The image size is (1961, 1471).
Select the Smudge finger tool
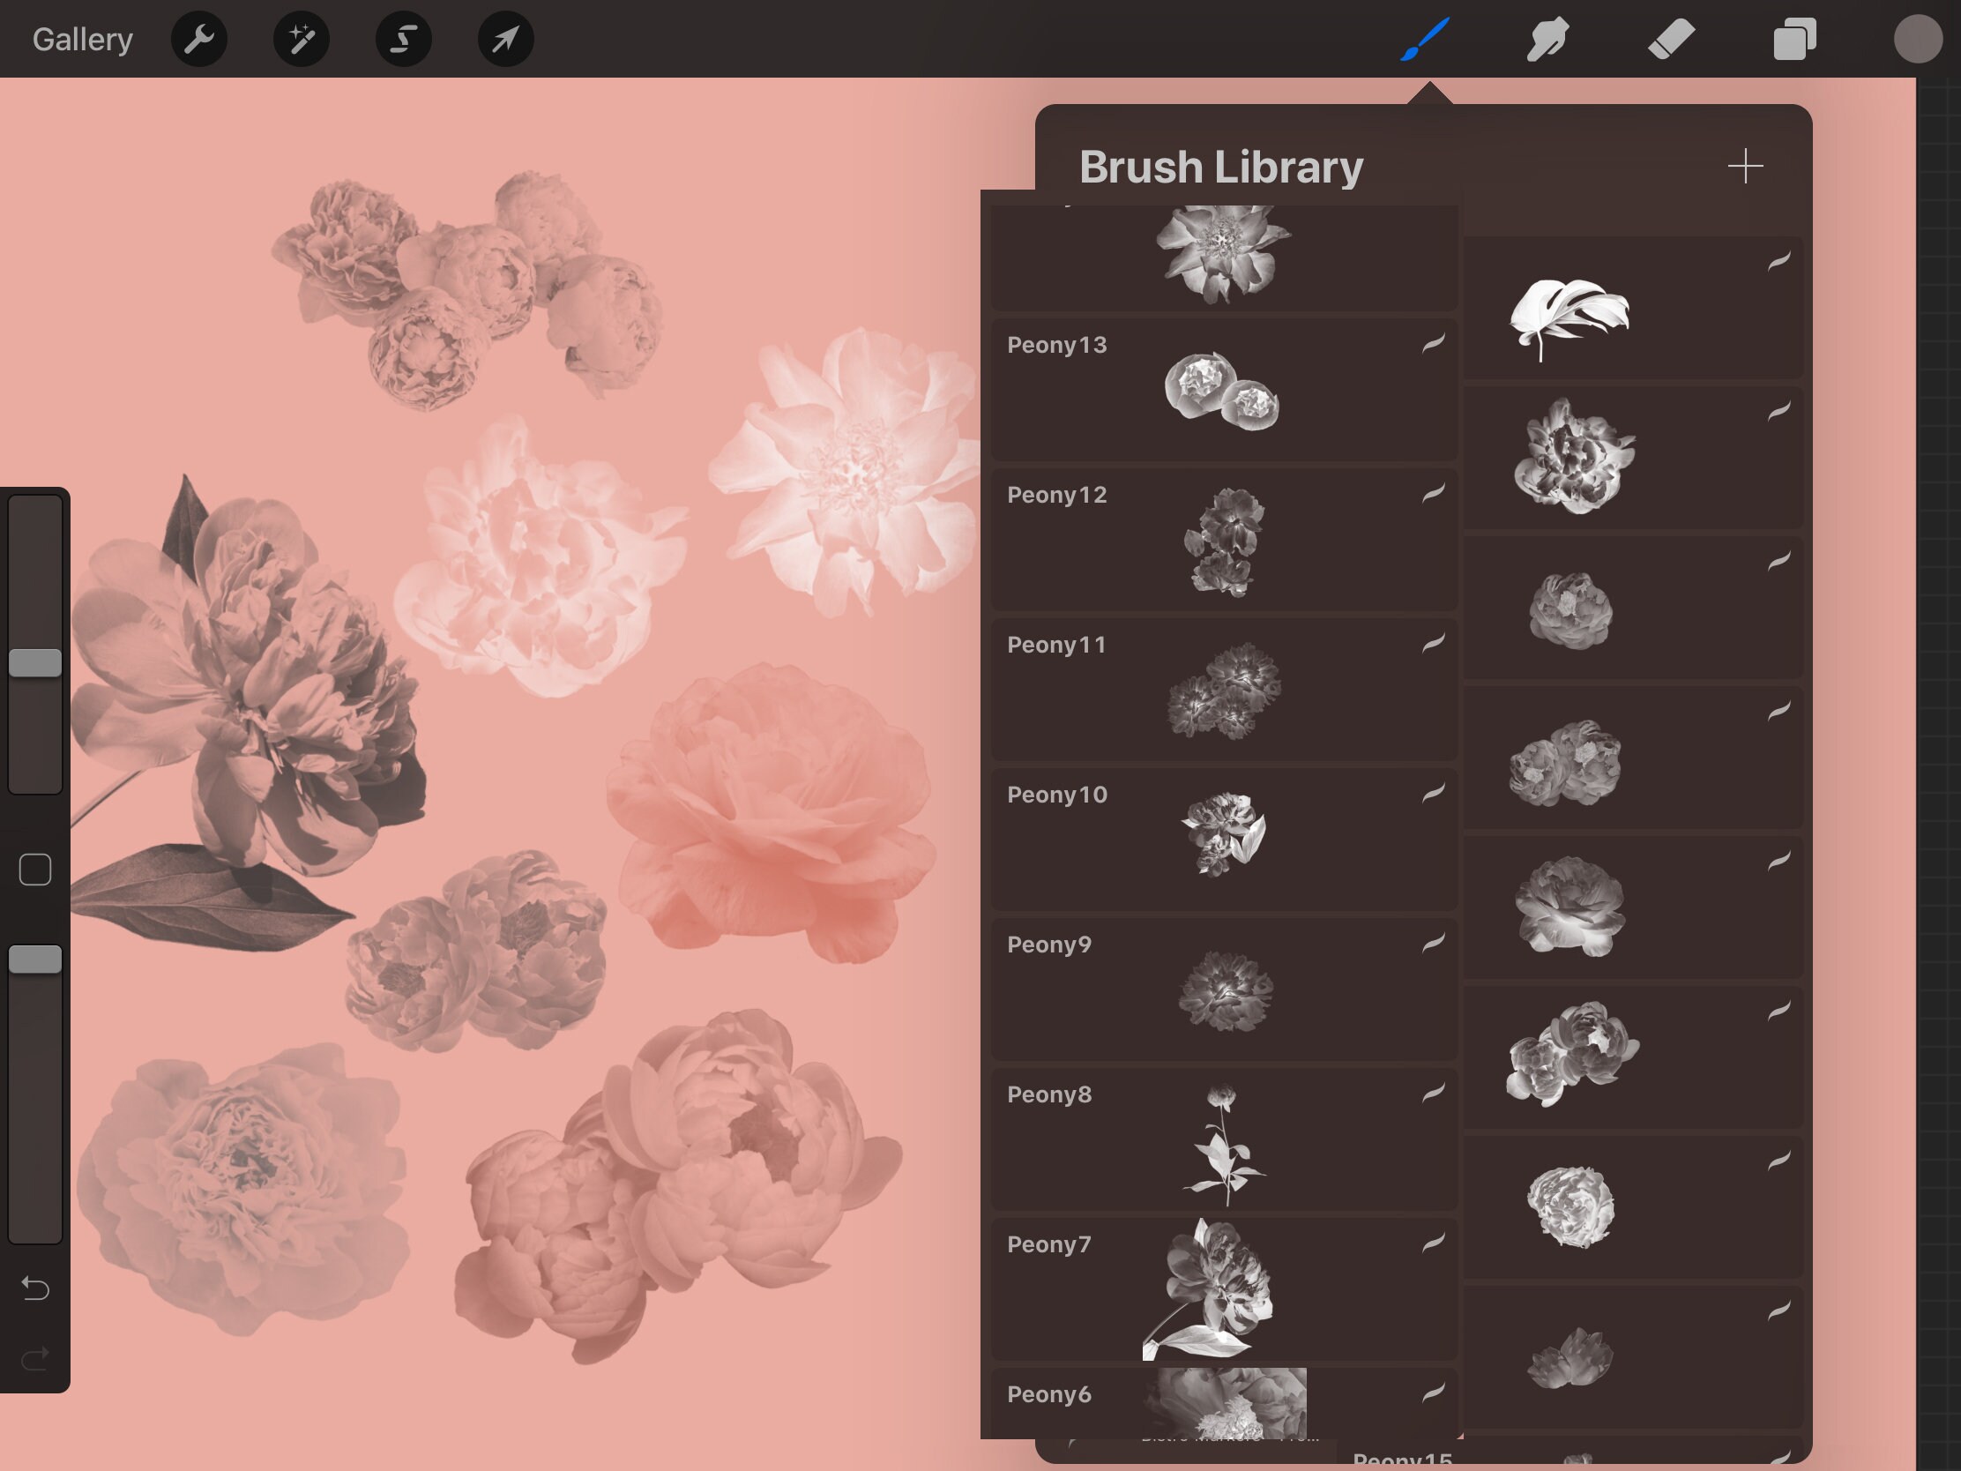(x=1547, y=39)
